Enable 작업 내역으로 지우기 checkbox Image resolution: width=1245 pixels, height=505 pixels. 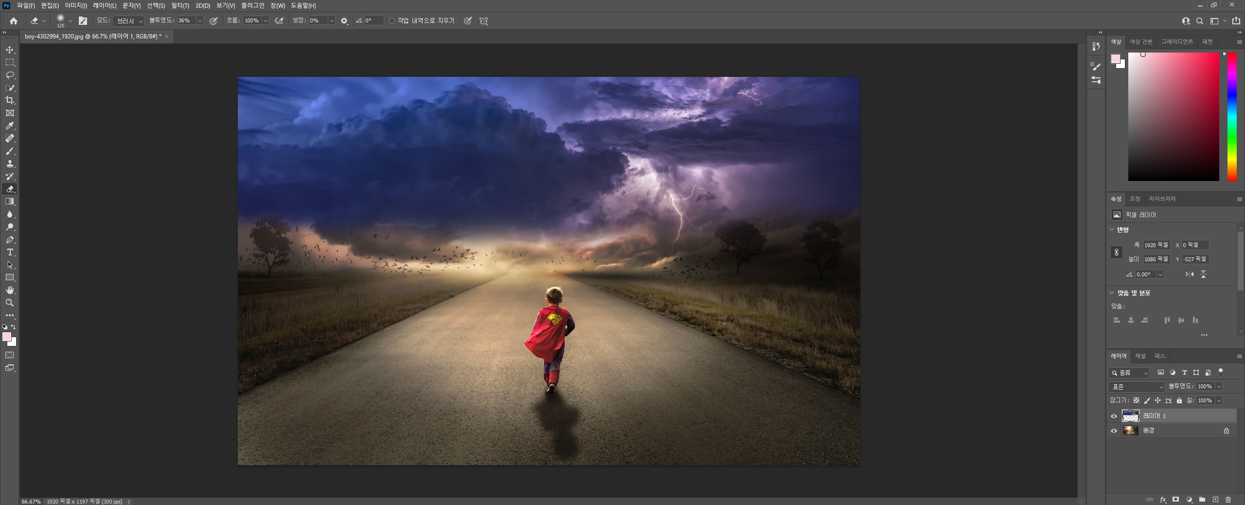[392, 21]
